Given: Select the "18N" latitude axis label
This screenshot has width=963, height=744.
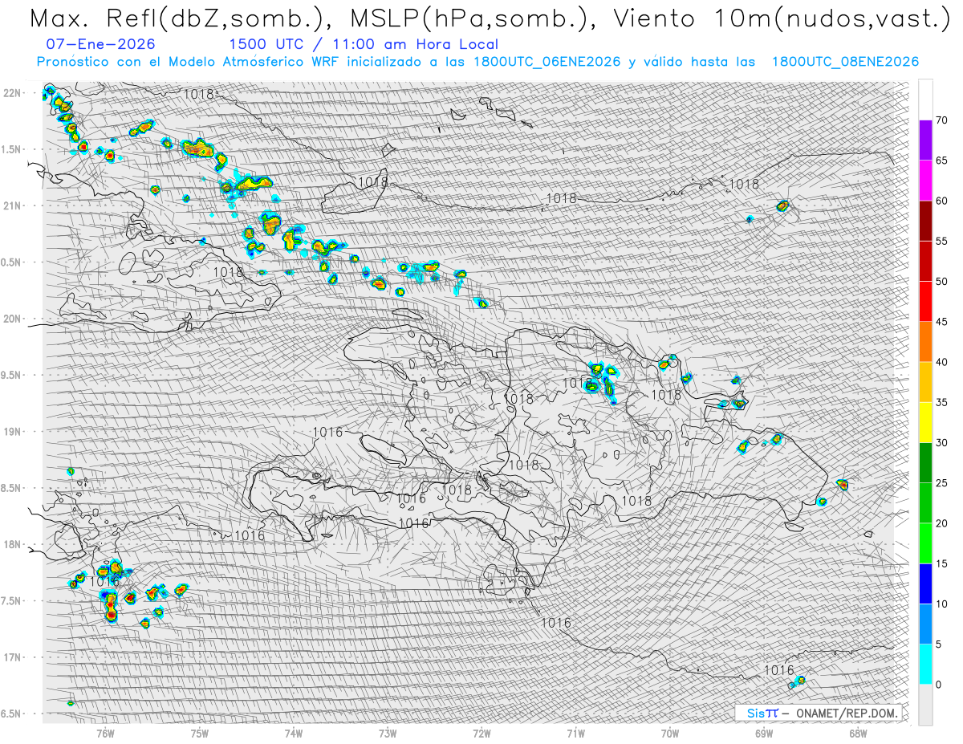Looking at the screenshot, I should pyautogui.click(x=13, y=544).
